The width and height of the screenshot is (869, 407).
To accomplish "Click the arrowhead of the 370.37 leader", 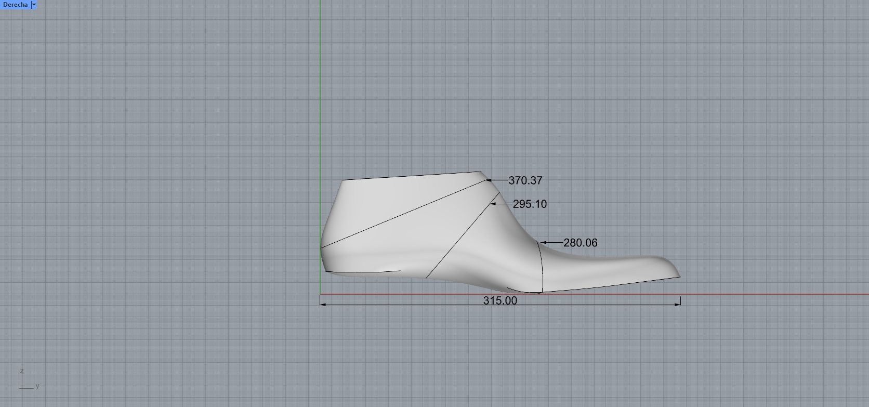I will pyautogui.click(x=489, y=180).
